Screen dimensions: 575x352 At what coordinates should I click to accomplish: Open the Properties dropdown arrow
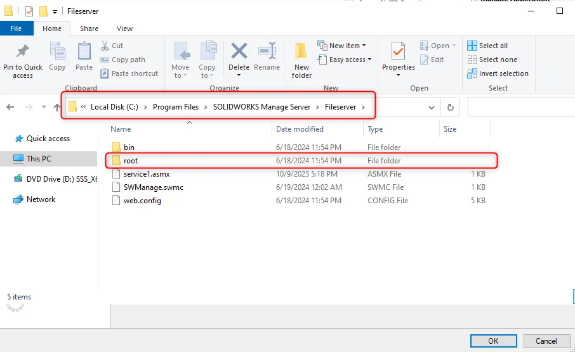pyautogui.click(x=398, y=75)
